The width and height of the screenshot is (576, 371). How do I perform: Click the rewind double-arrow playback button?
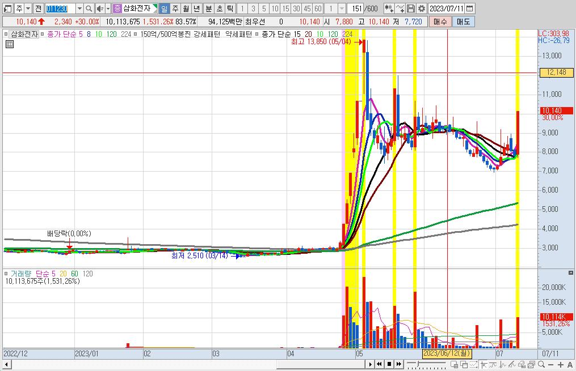[x=379, y=364]
